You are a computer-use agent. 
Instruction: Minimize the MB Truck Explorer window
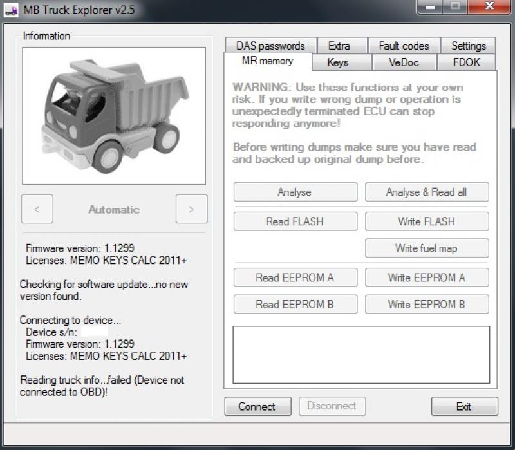[x=430, y=6]
